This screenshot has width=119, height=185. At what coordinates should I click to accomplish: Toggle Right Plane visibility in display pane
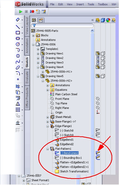click(98, 108)
